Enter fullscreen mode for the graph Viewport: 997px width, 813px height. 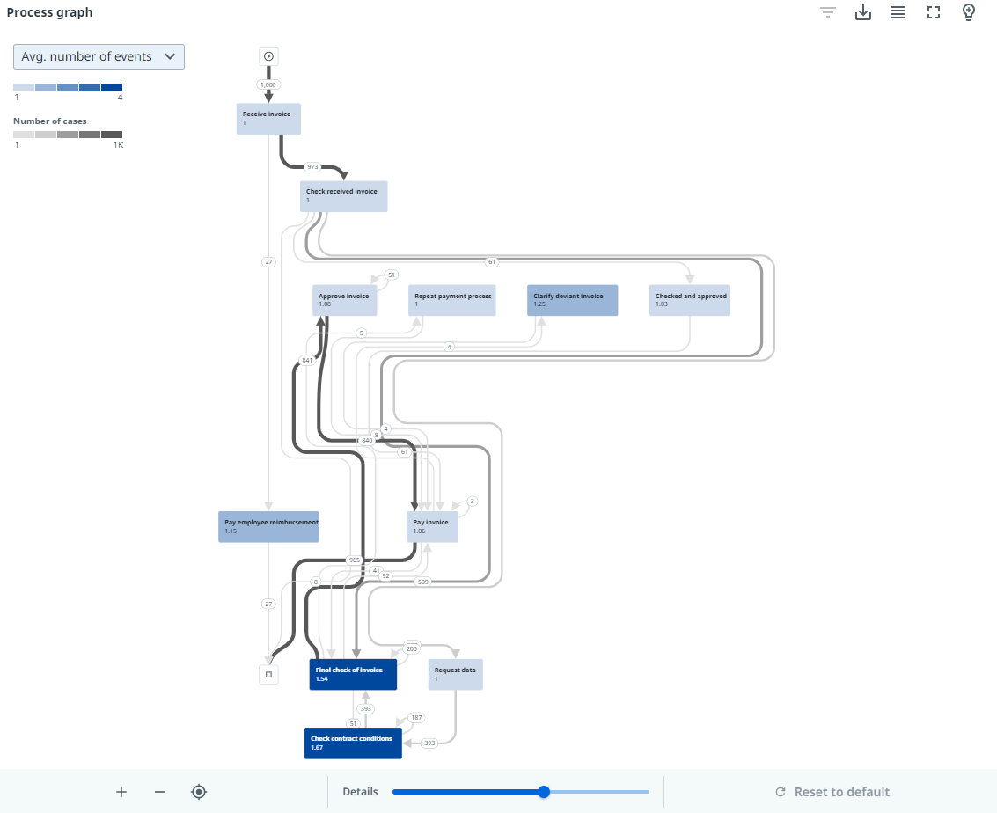click(x=934, y=12)
